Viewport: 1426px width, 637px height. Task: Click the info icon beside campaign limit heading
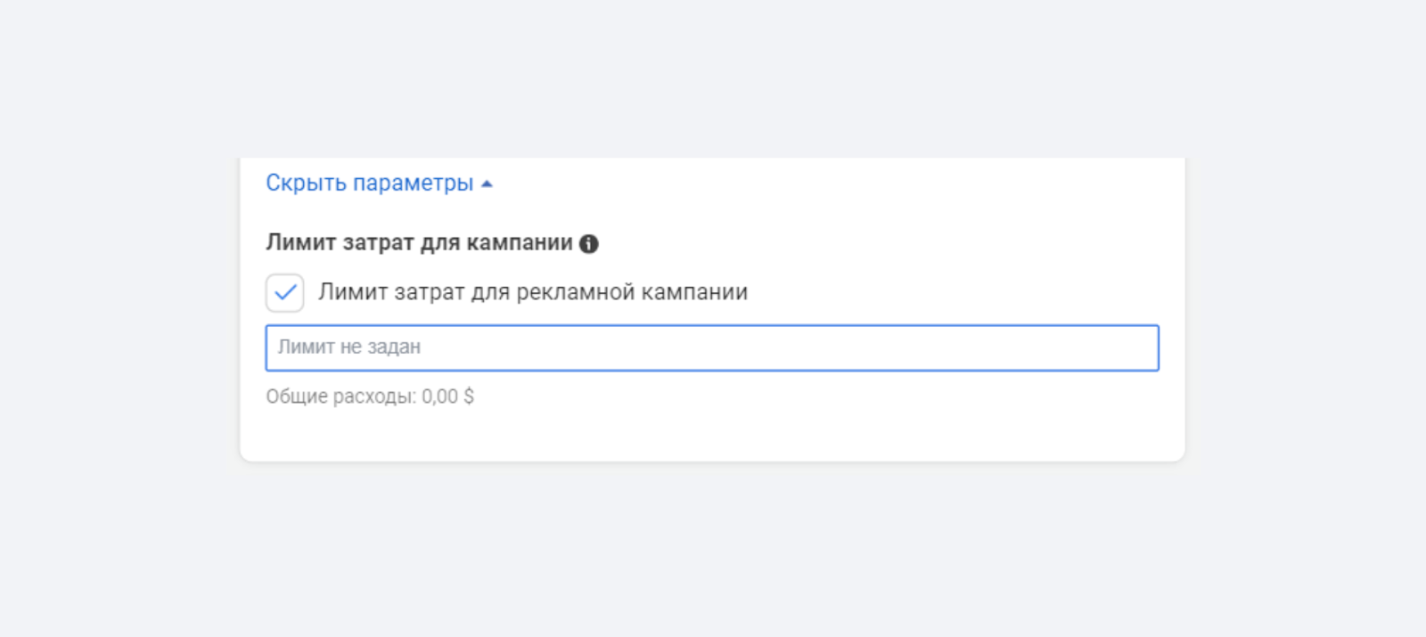click(589, 244)
